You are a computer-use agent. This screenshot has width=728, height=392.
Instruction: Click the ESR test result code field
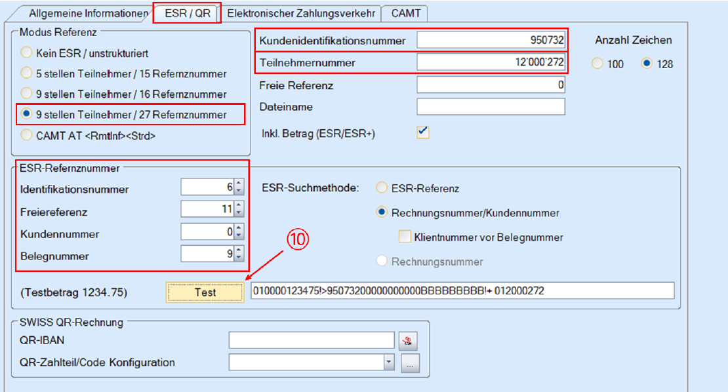[462, 290]
